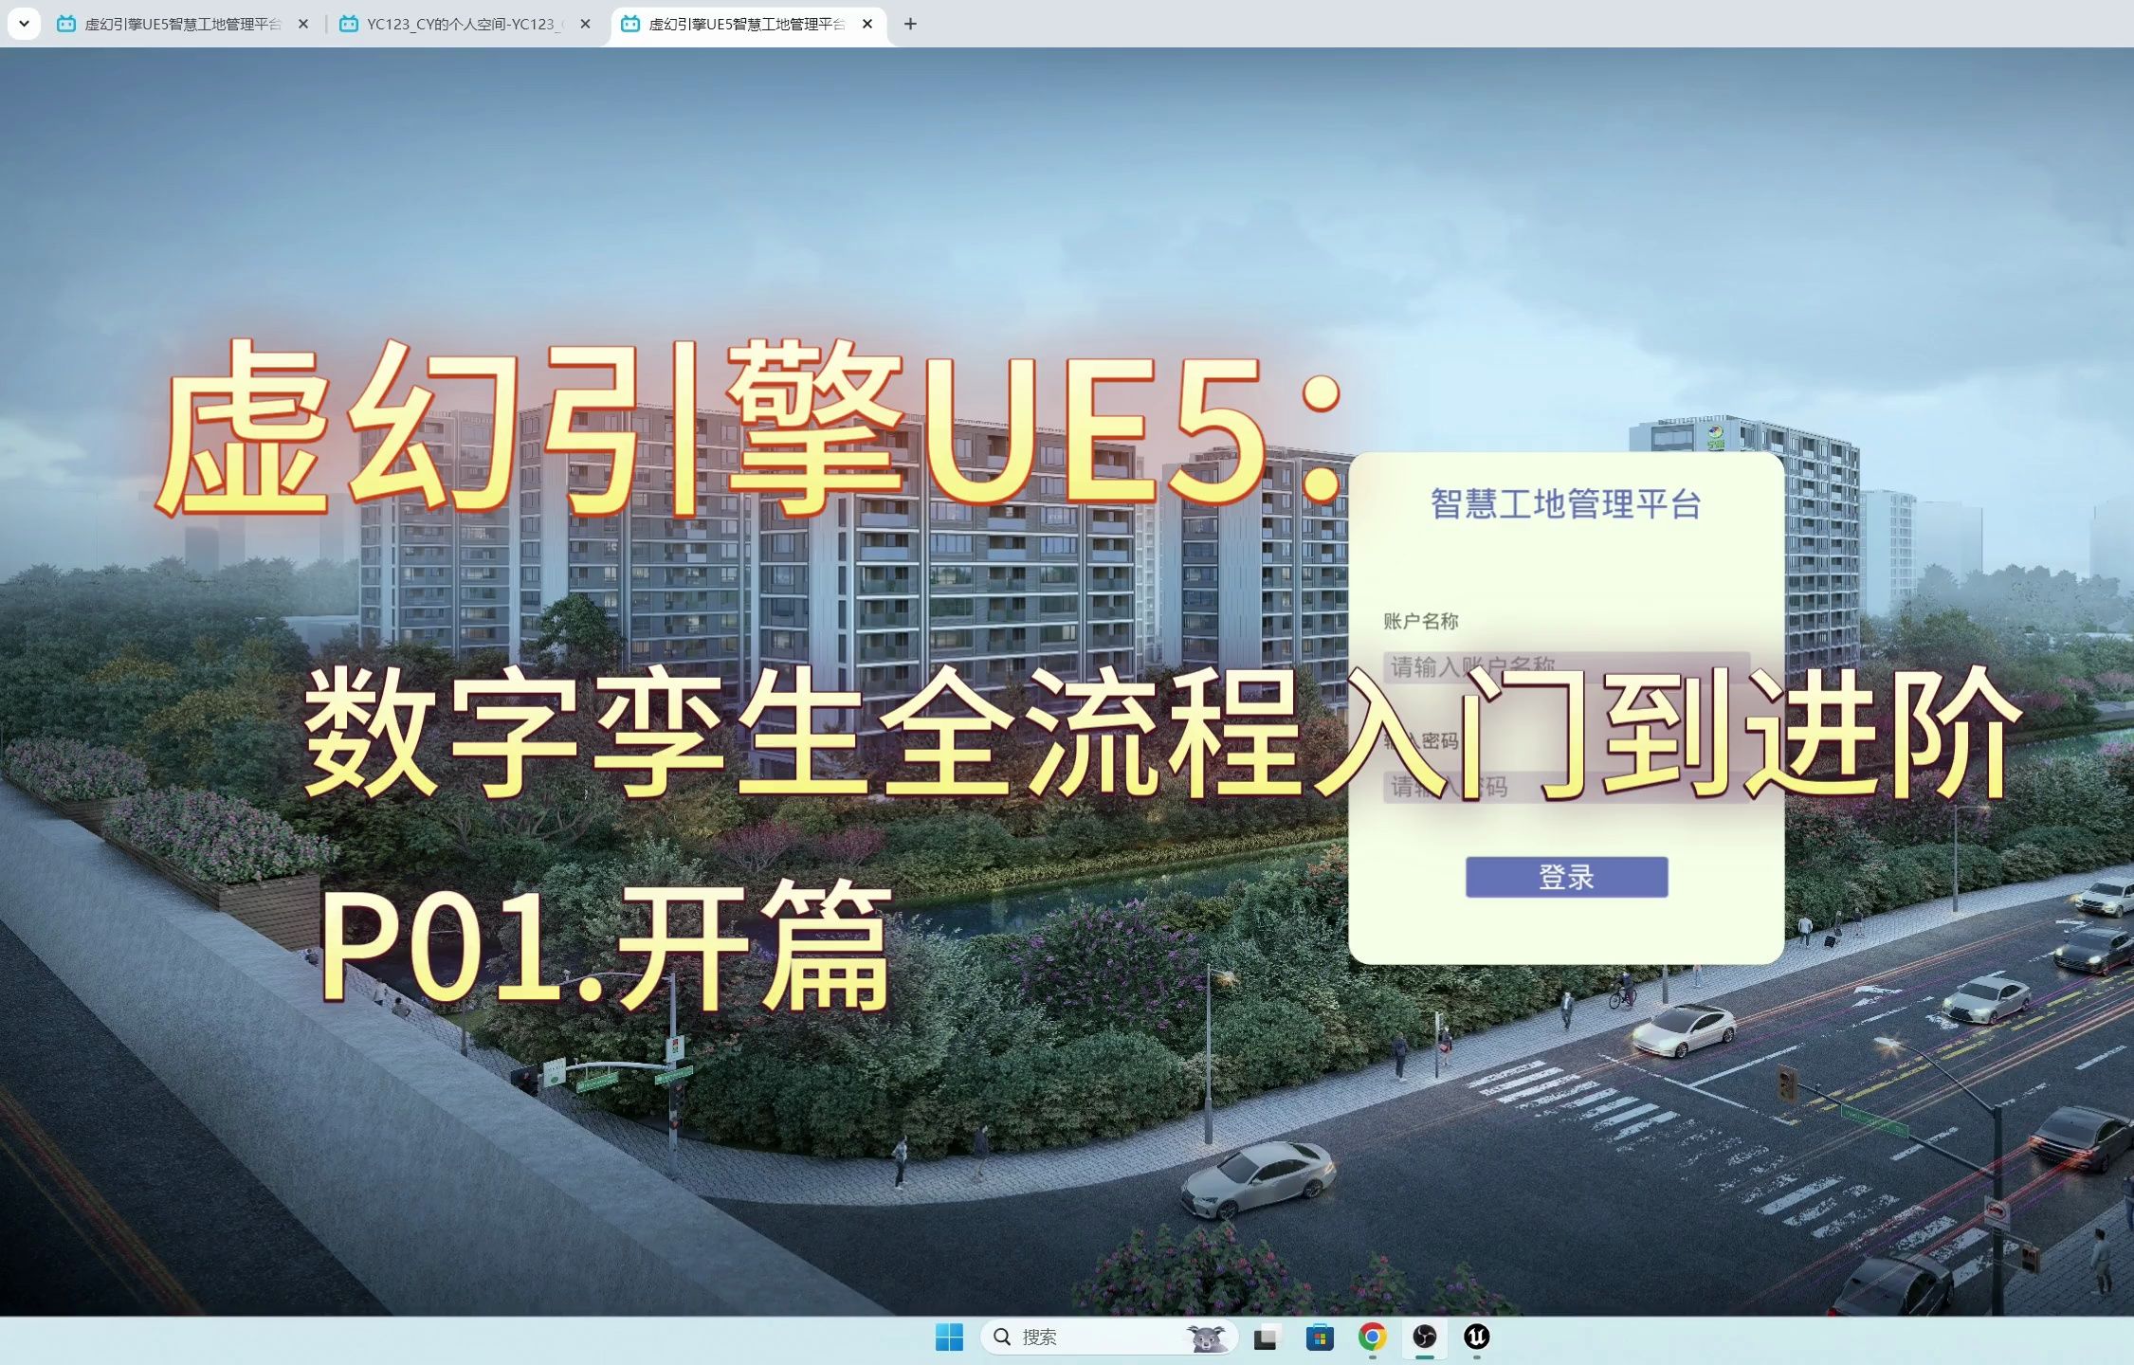Image resolution: width=2134 pixels, height=1365 pixels.
Task: Click the animal search highlight icon in taskbar
Action: pyautogui.click(x=1206, y=1338)
